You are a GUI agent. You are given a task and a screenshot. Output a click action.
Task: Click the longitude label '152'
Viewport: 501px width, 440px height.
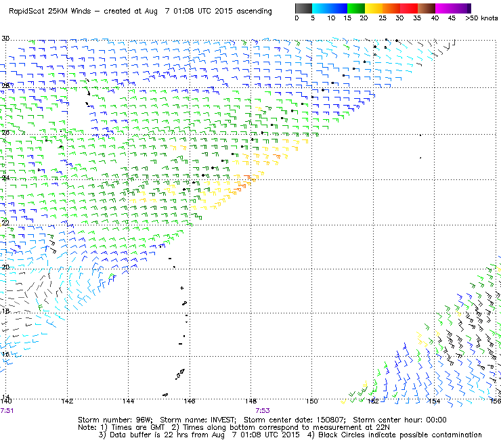pyautogui.click(x=373, y=401)
